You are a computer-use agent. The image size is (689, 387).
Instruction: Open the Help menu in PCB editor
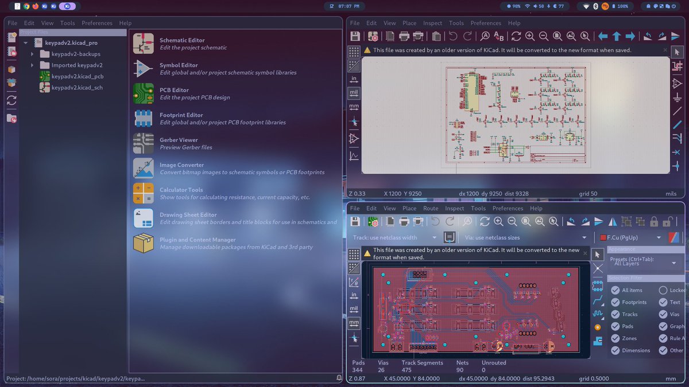coord(536,208)
